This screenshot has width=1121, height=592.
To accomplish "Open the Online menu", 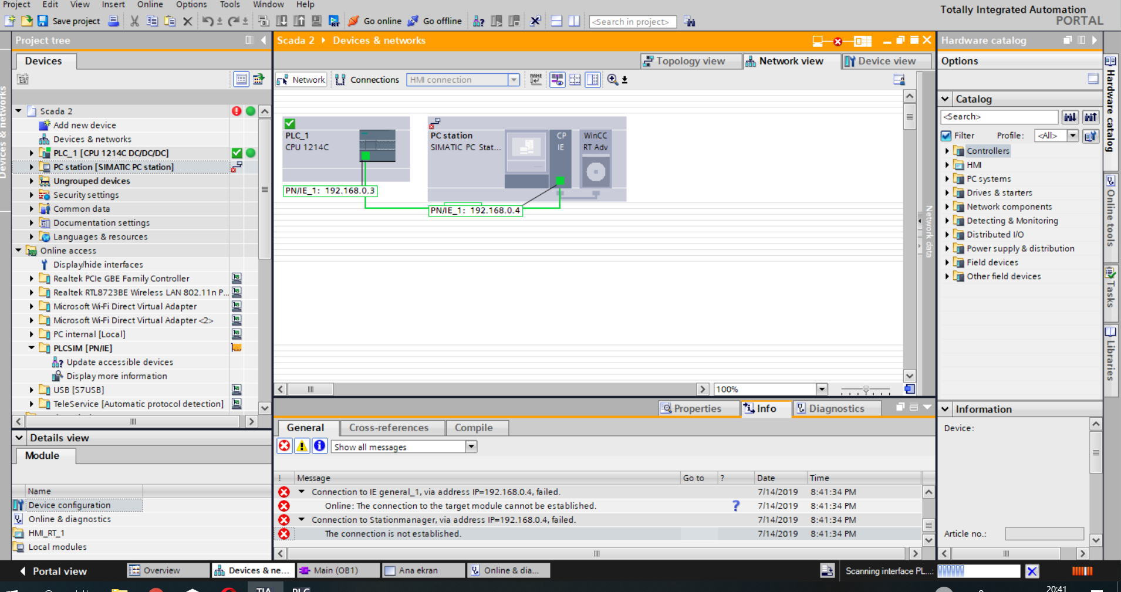I will pos(150,5).
